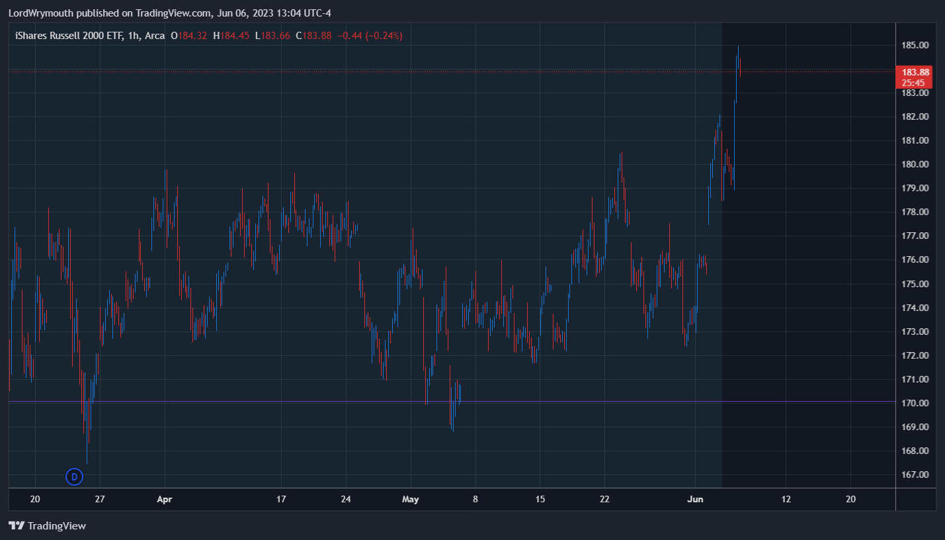
Task: Click the Apr label on time axis
Action: [x=165, y=500]
